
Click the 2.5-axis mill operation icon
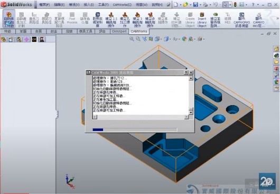click(x=111, y=20)
